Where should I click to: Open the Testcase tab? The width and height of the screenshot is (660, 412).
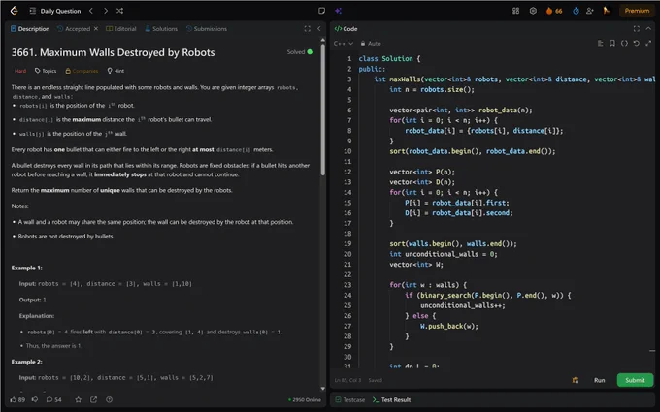(x=350, y=399)
